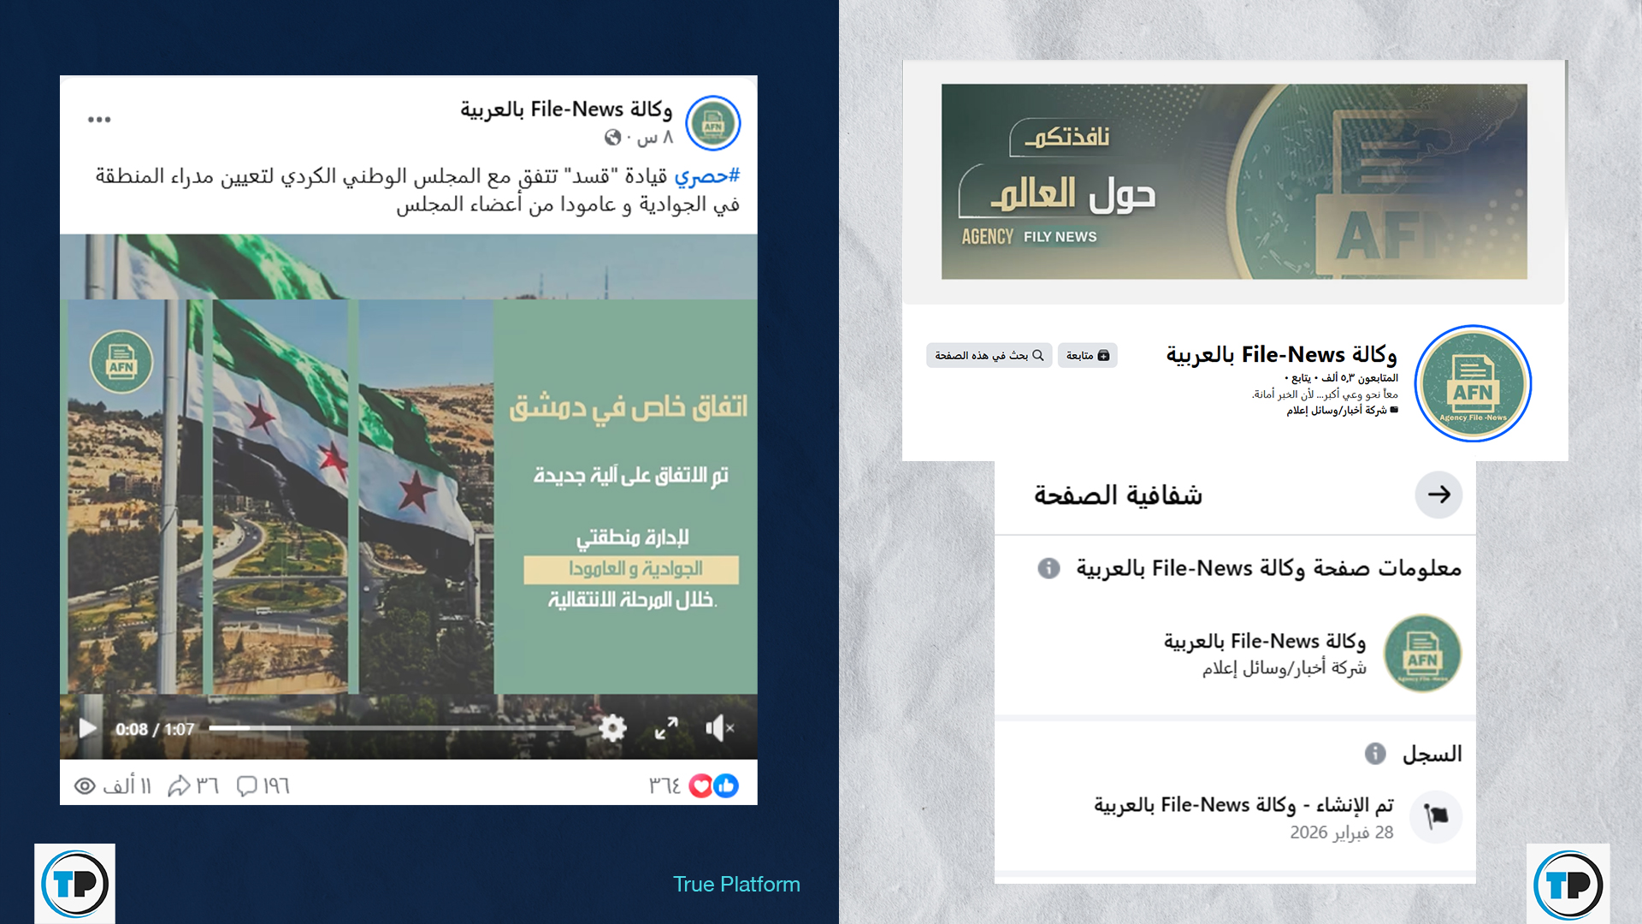Click info icon next to السجل heading
Image resolution: width=1642 pixels, height=924 pixels.
[x=1375, y=754]
